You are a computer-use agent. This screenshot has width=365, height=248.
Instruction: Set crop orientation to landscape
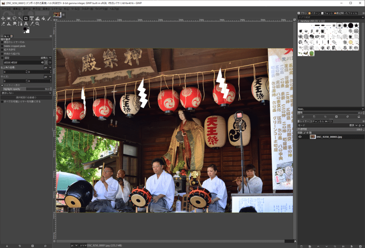[50, 62]
